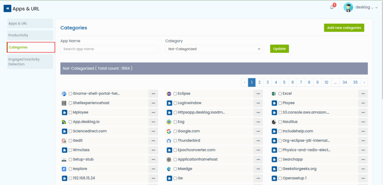
Task: Click the collapse sidebar double-arrow icon
Action: (x=7, y=8)
